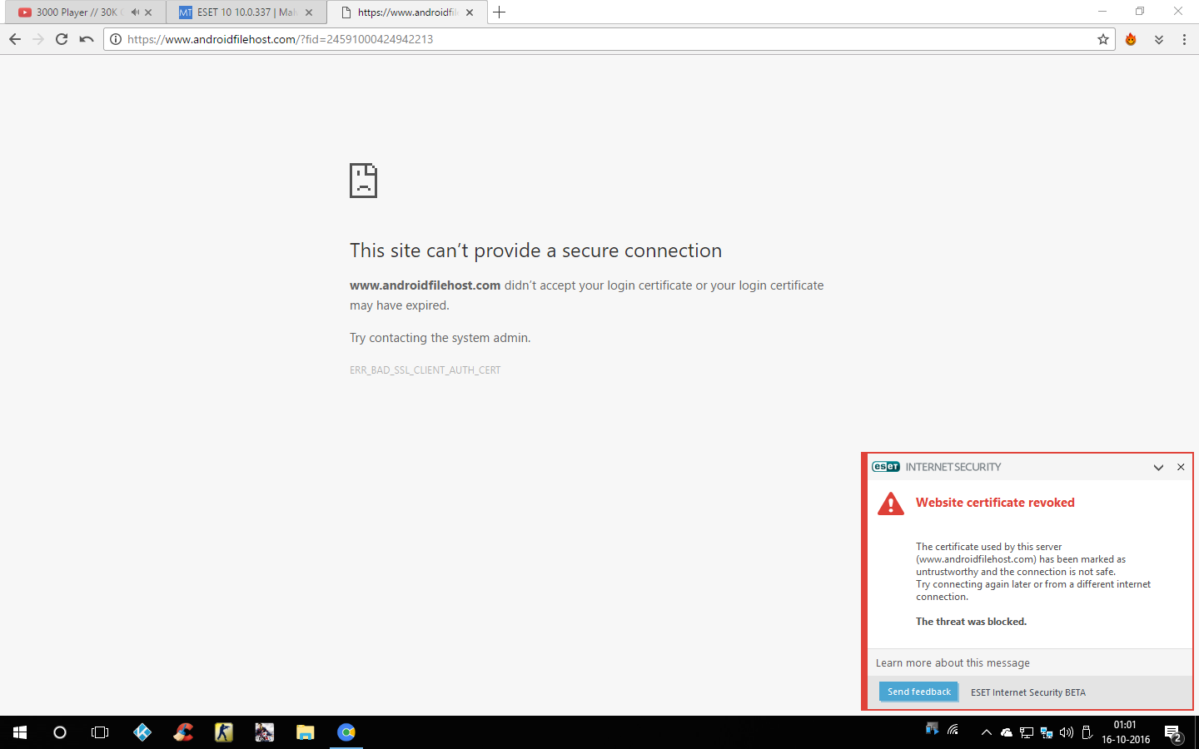
Task: Open the Windows Start menu
Action: (20, 732)
